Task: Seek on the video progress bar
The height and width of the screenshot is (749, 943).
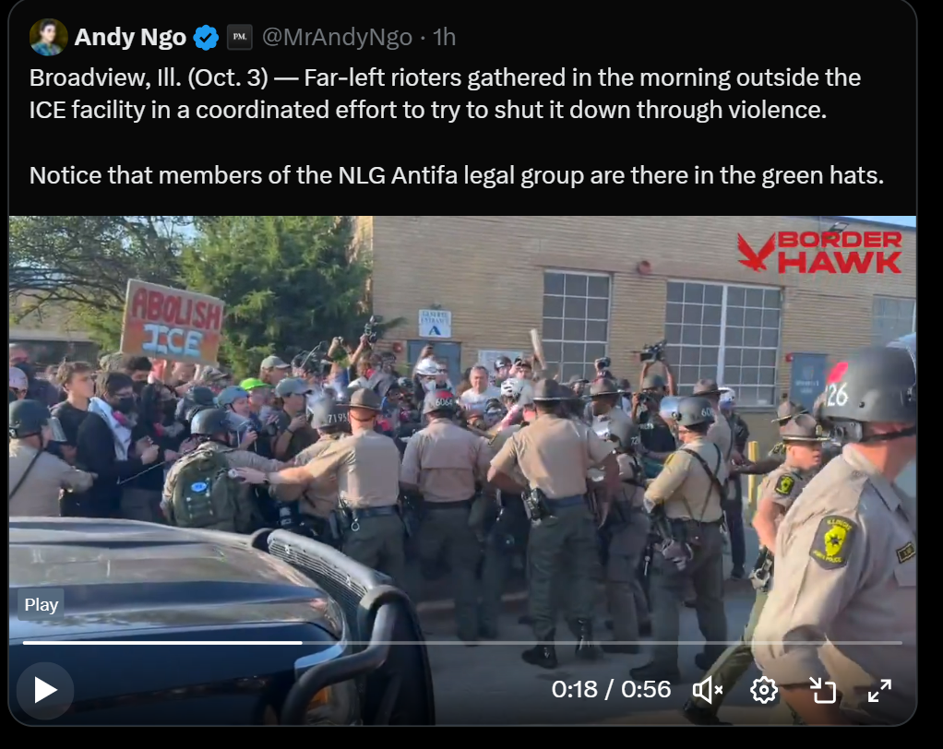Action: 462,643
